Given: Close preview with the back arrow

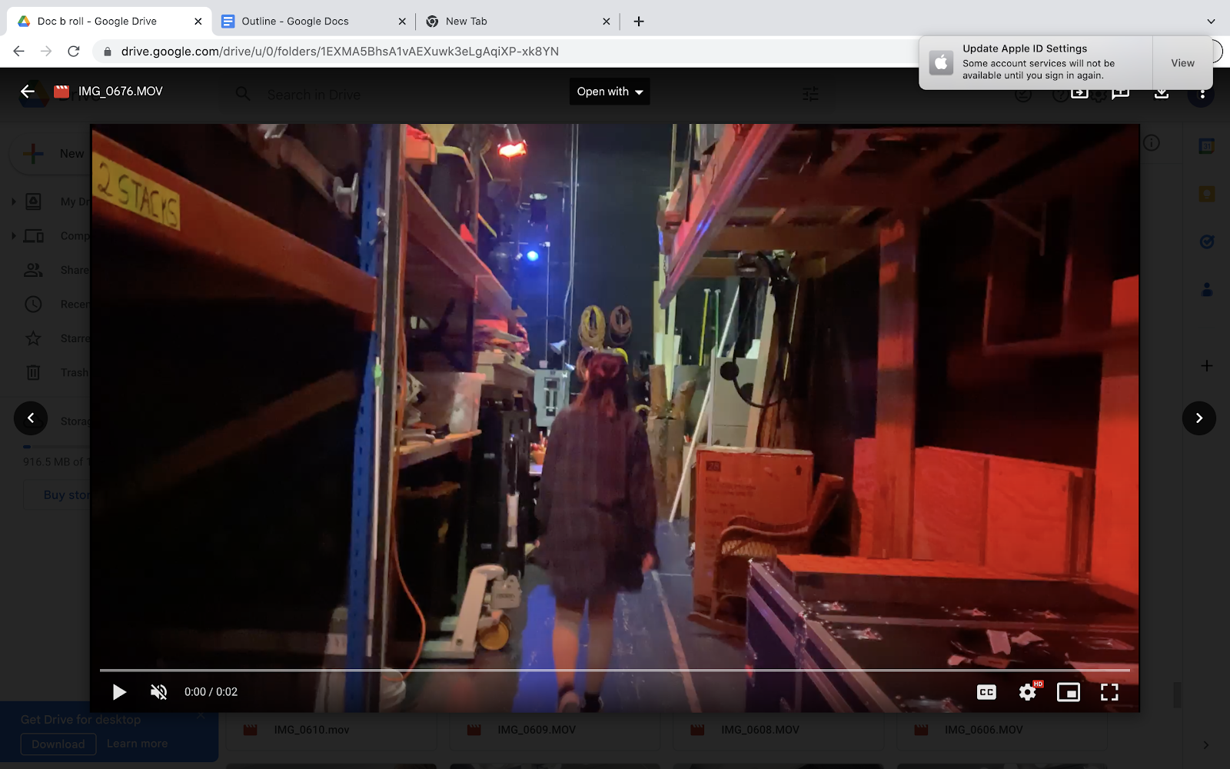Looking at the screenshot, I should [x=28, y=92].
